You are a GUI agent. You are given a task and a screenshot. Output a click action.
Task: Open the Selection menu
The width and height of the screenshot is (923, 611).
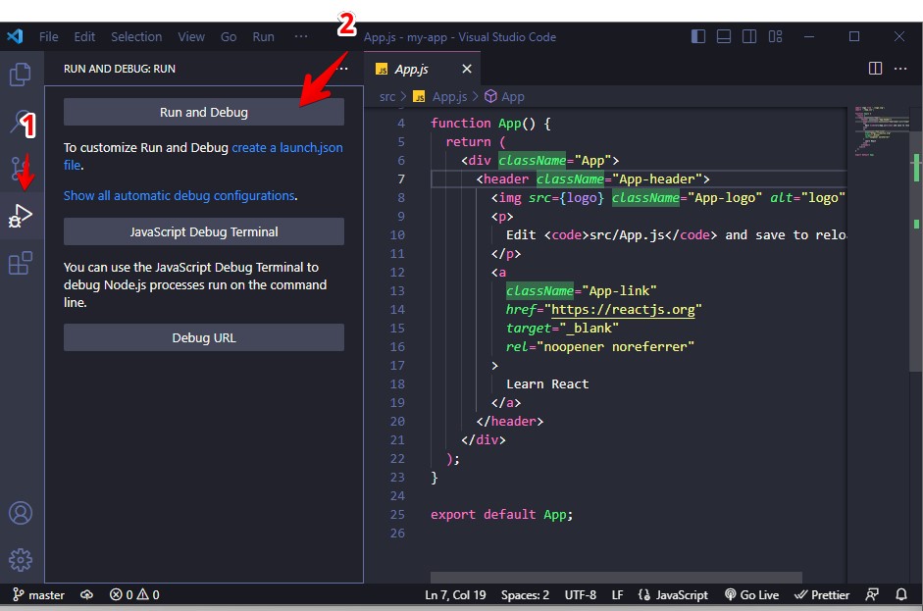[136, 36]
